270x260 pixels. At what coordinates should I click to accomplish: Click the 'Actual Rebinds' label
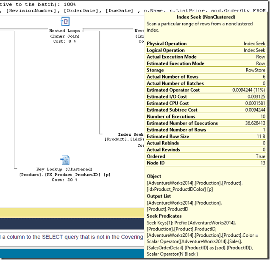tap(163, 143)
